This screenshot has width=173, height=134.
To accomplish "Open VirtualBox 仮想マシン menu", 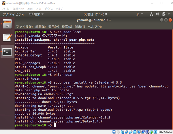I will point(18,9).
